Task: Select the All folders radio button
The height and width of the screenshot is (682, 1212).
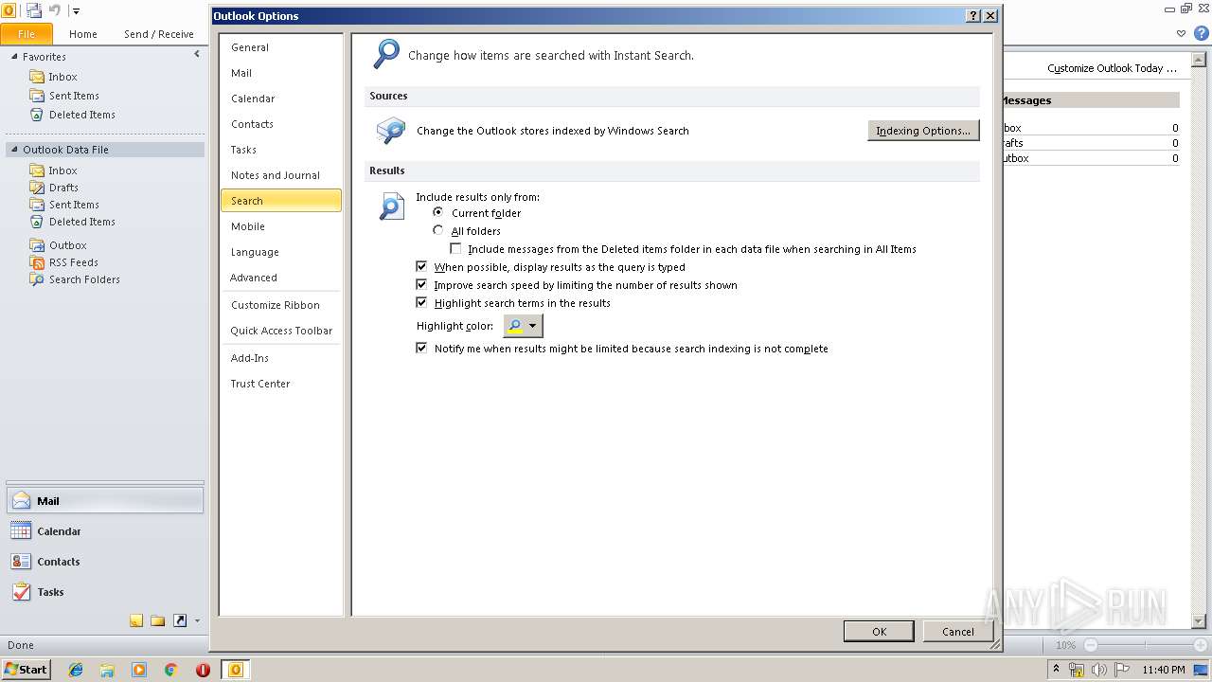Action: [x=437, y=231]
